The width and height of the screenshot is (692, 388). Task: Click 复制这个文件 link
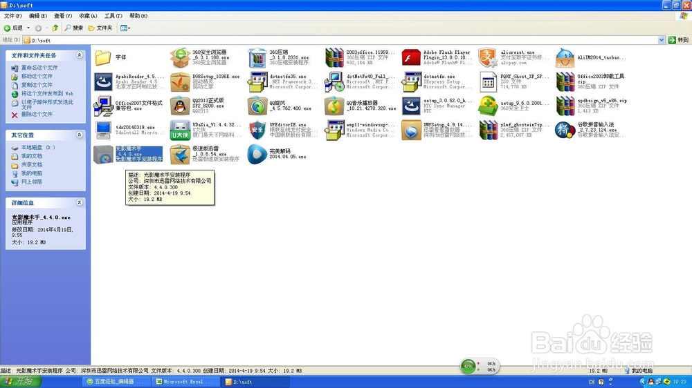(x=37, y=84)
